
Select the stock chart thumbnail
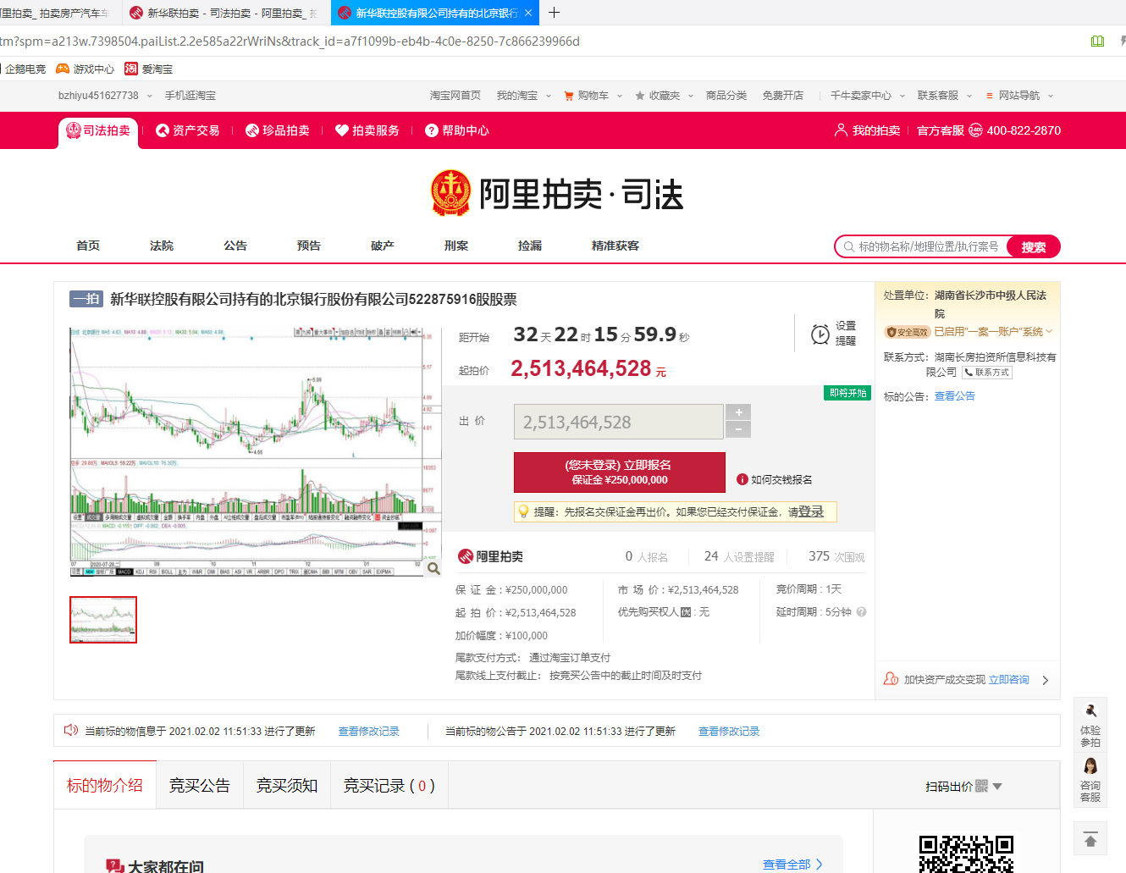(103, 620)
